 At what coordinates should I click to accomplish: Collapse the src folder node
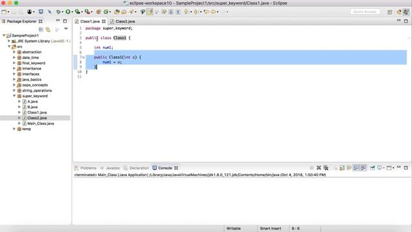tap(9, 46)
